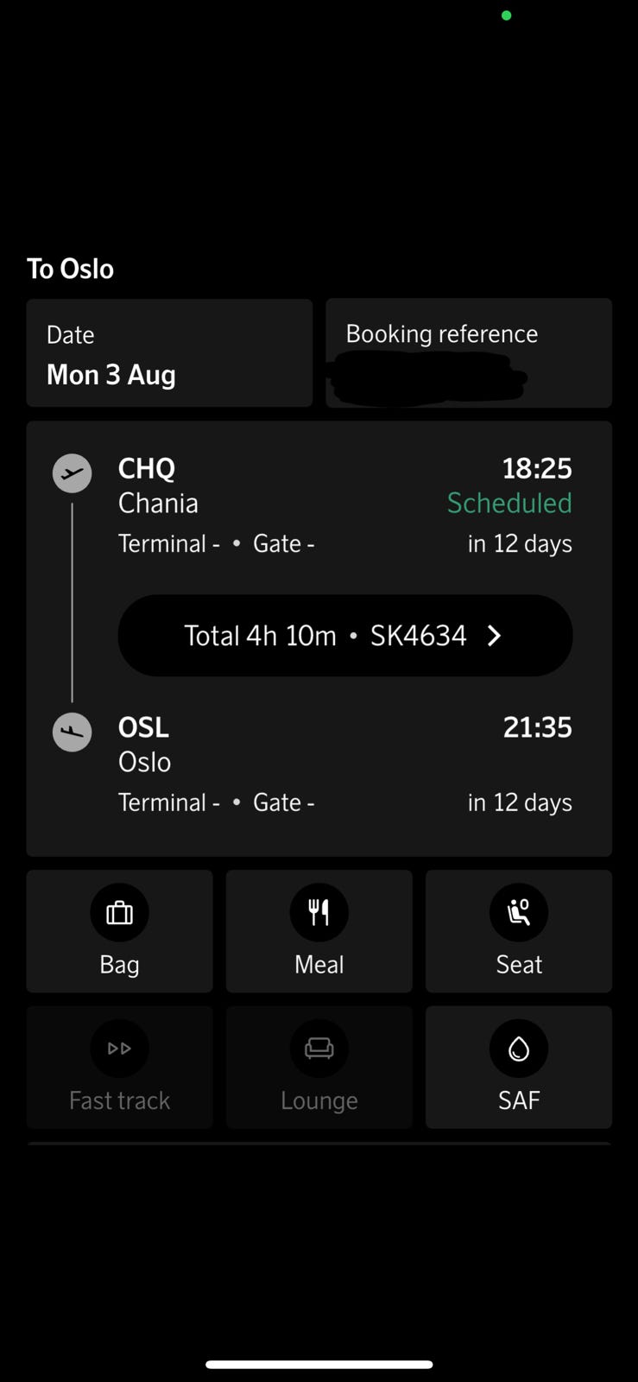
Task: Open the Date Mon 3 Aug card
Action: coord(169,353)
